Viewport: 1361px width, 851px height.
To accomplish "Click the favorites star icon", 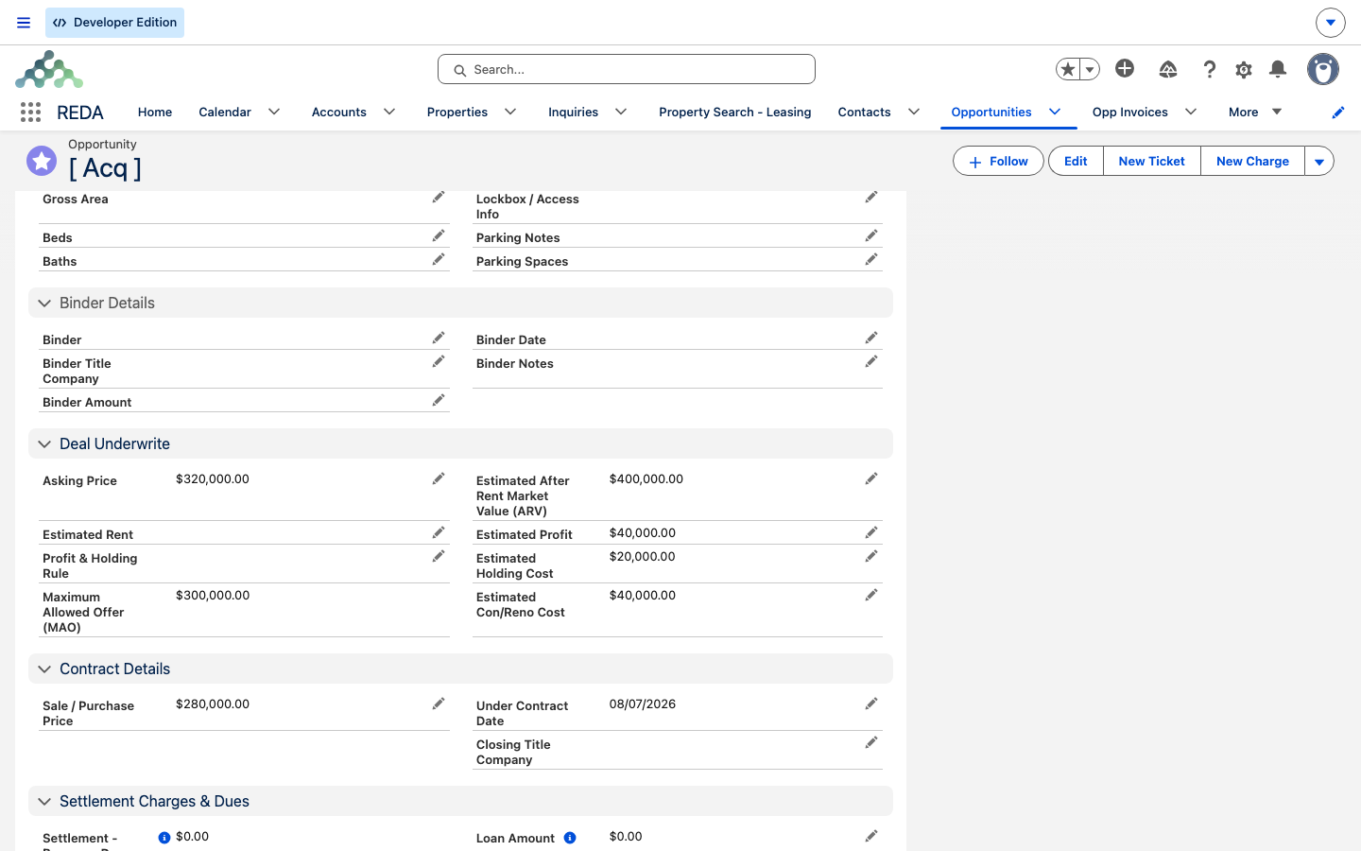I will pos(1068,69).
